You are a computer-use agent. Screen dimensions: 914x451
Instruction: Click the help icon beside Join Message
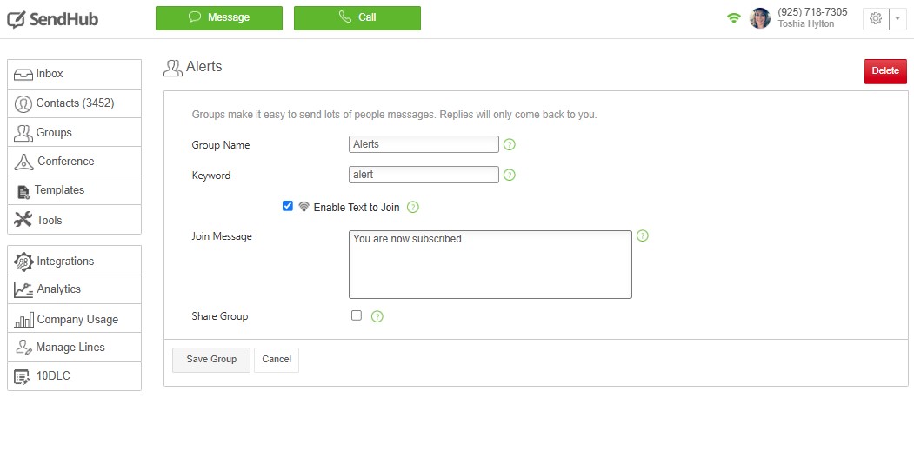[x=643, y=235]
